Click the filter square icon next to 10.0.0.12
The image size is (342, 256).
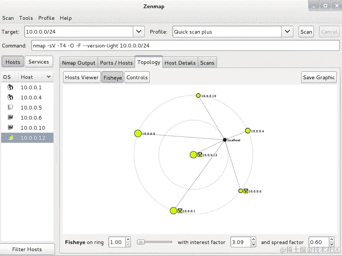coord(199,155)
